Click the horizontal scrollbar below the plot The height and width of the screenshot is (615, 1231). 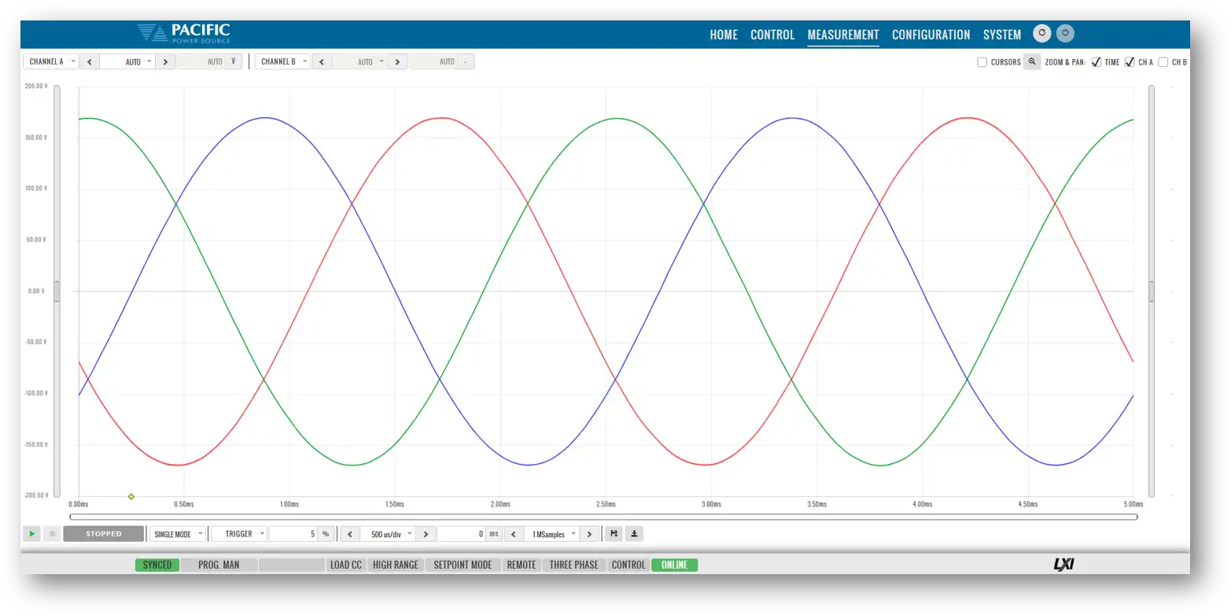pyautogui.click(x=603, y=517)
